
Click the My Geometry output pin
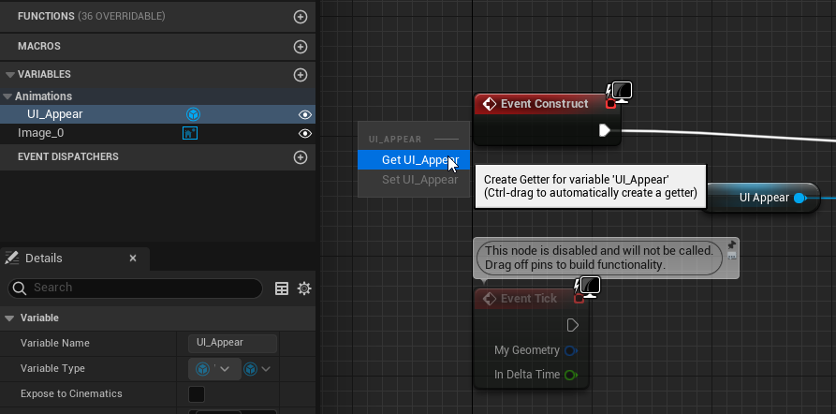(571, 350)
